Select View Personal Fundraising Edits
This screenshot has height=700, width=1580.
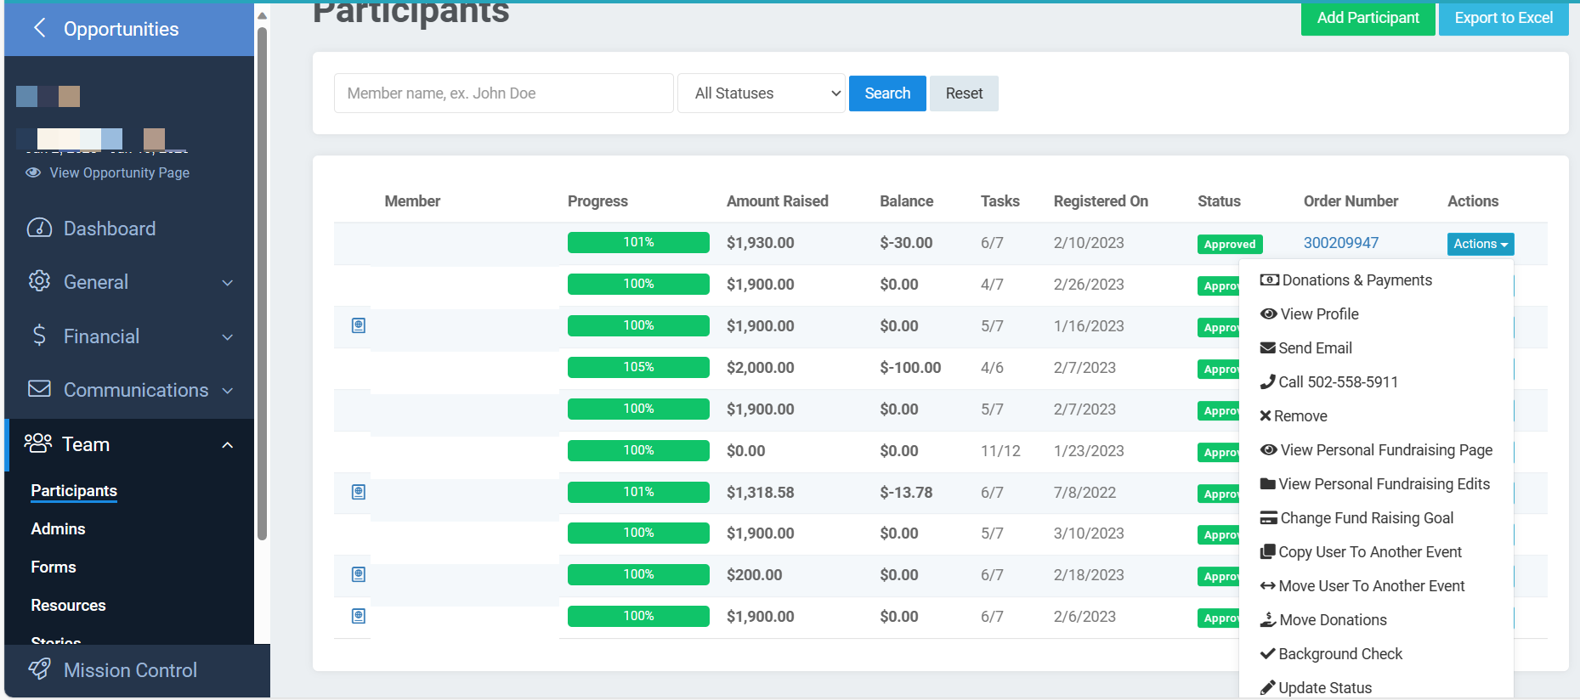click(x=1375, y=484)
